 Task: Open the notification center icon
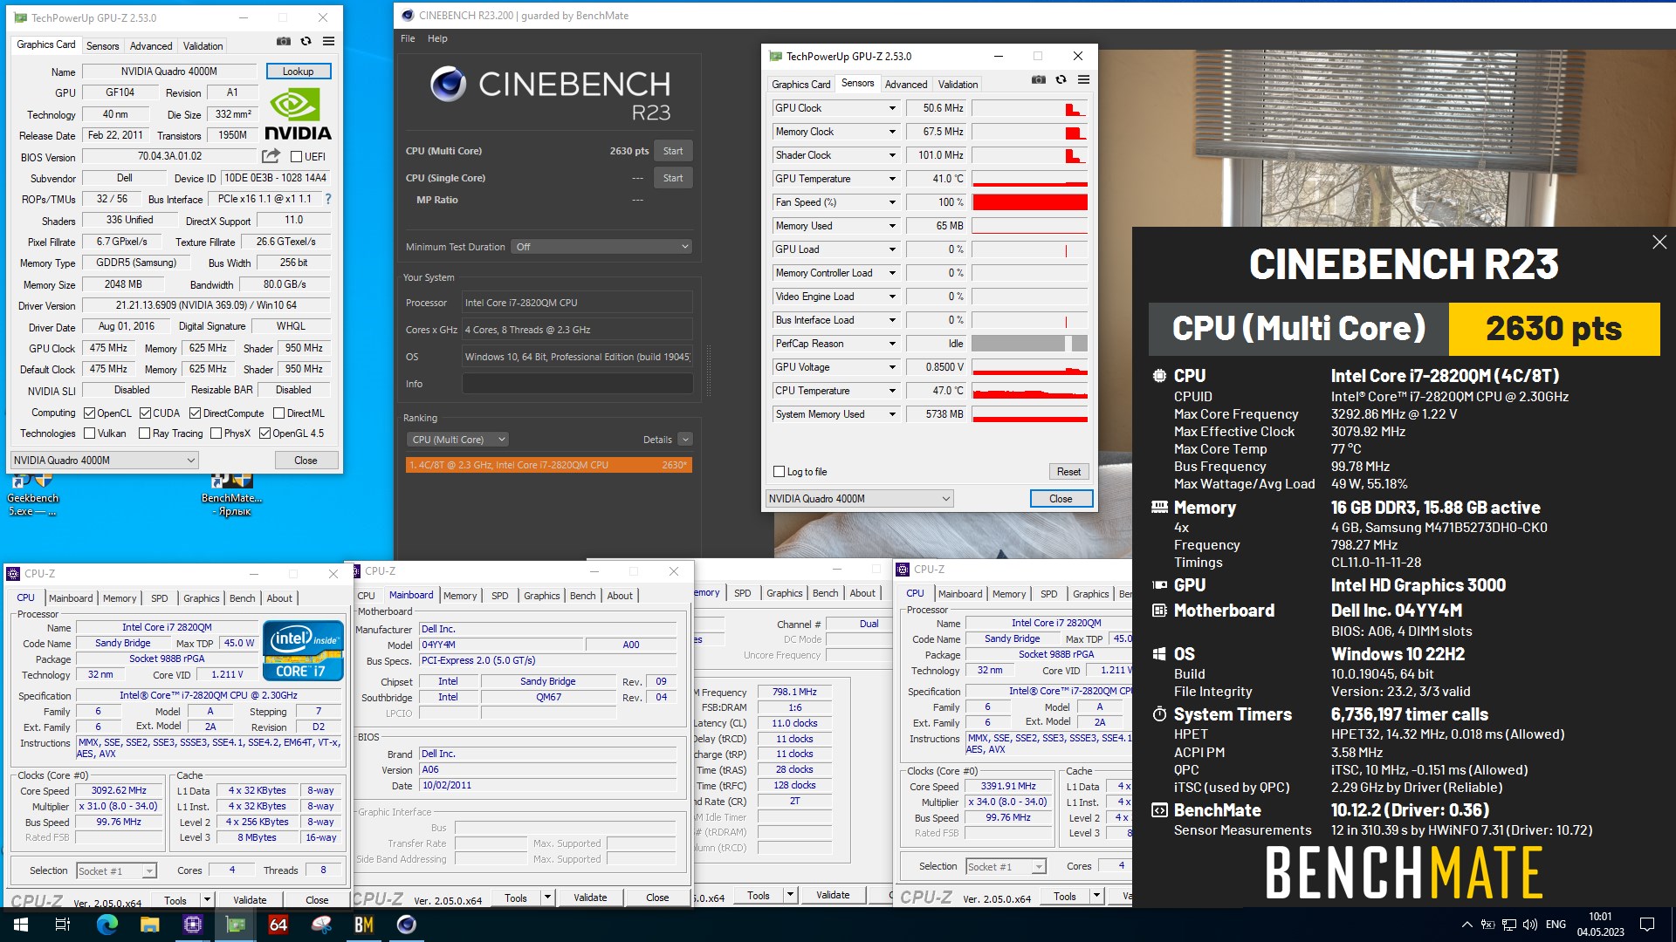[1647, 925]
